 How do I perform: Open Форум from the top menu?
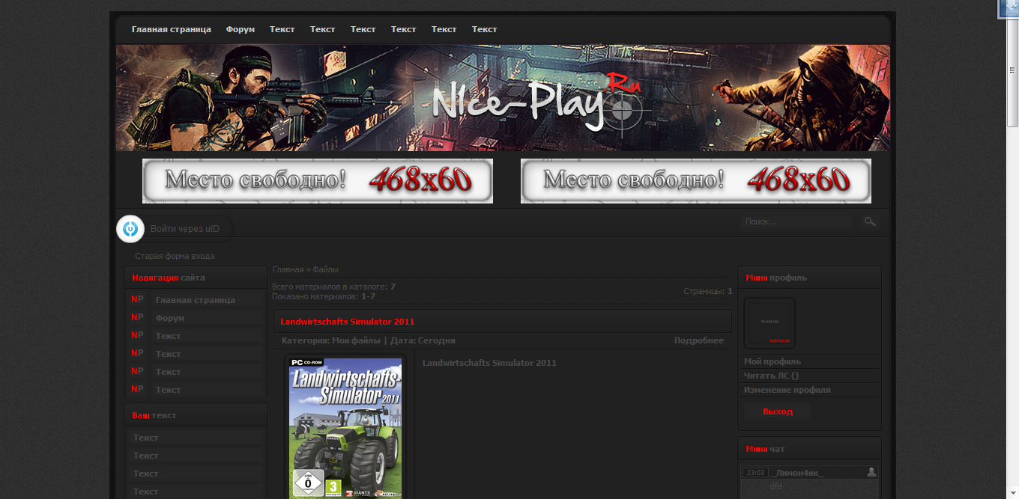click(x=240, y=29)
